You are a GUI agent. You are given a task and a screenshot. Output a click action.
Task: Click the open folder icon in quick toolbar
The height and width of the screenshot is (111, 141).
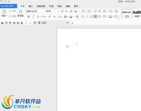[x=2, y=23]
